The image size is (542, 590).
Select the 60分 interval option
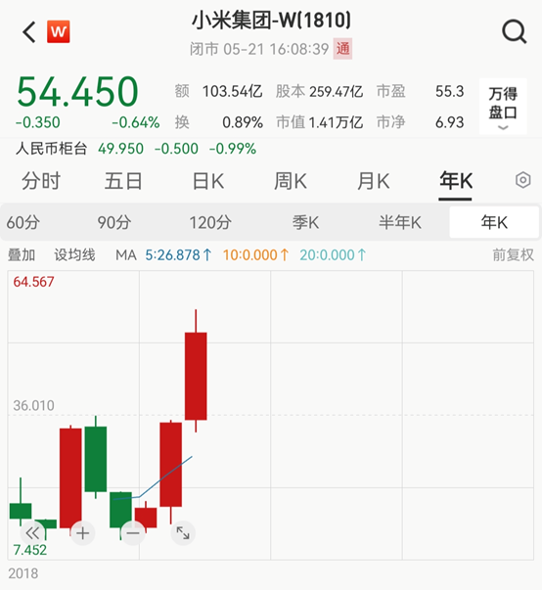click(23, 222)
